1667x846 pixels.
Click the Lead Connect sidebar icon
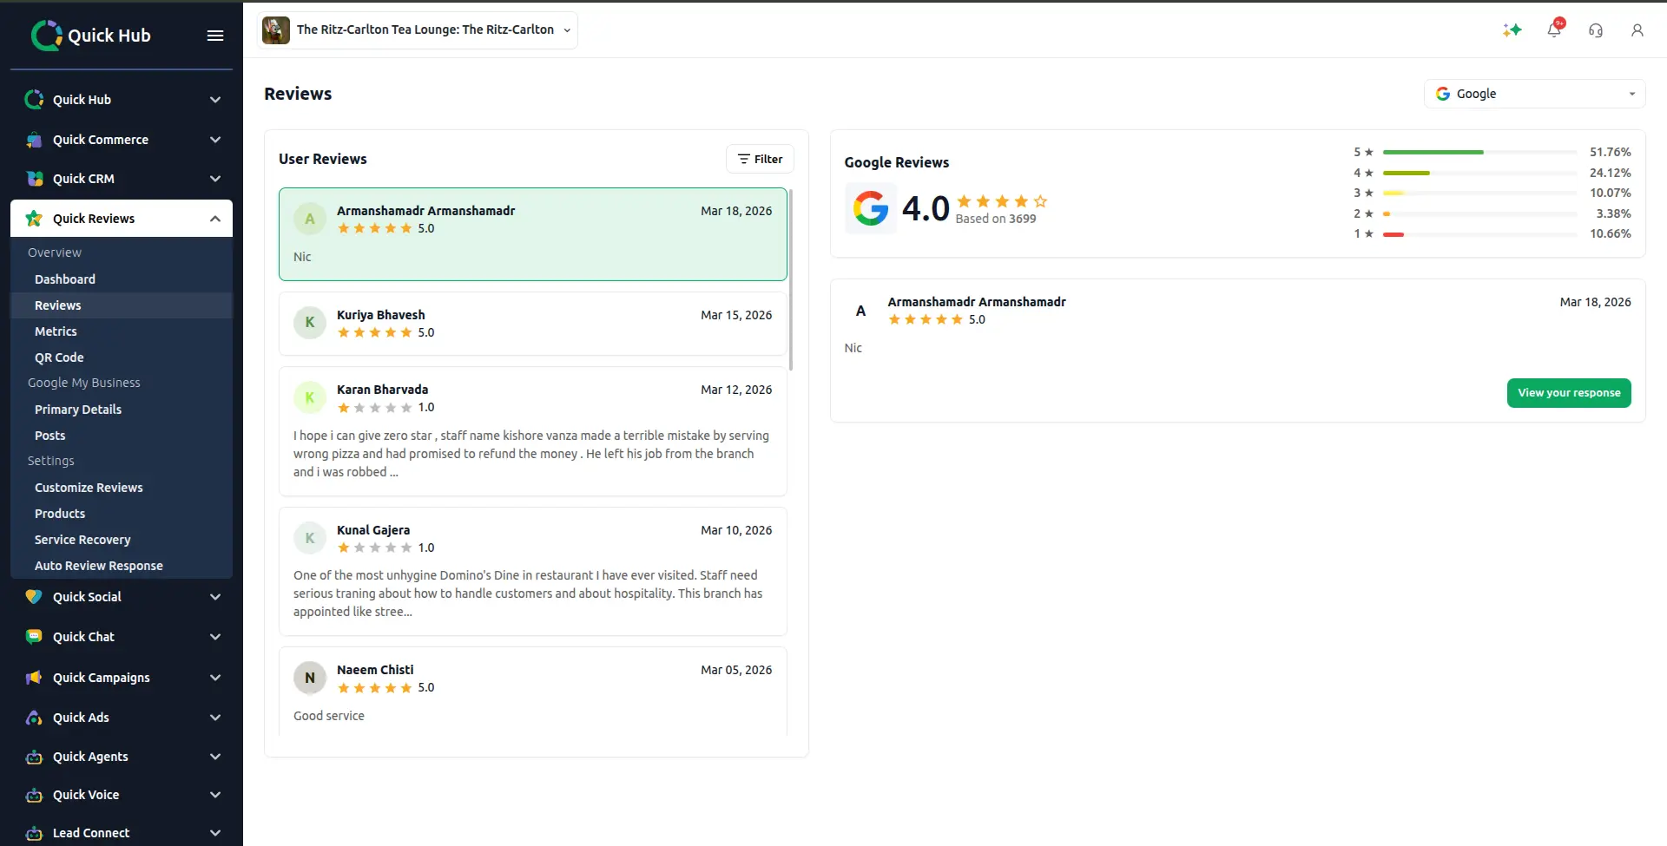pos(34,833)
